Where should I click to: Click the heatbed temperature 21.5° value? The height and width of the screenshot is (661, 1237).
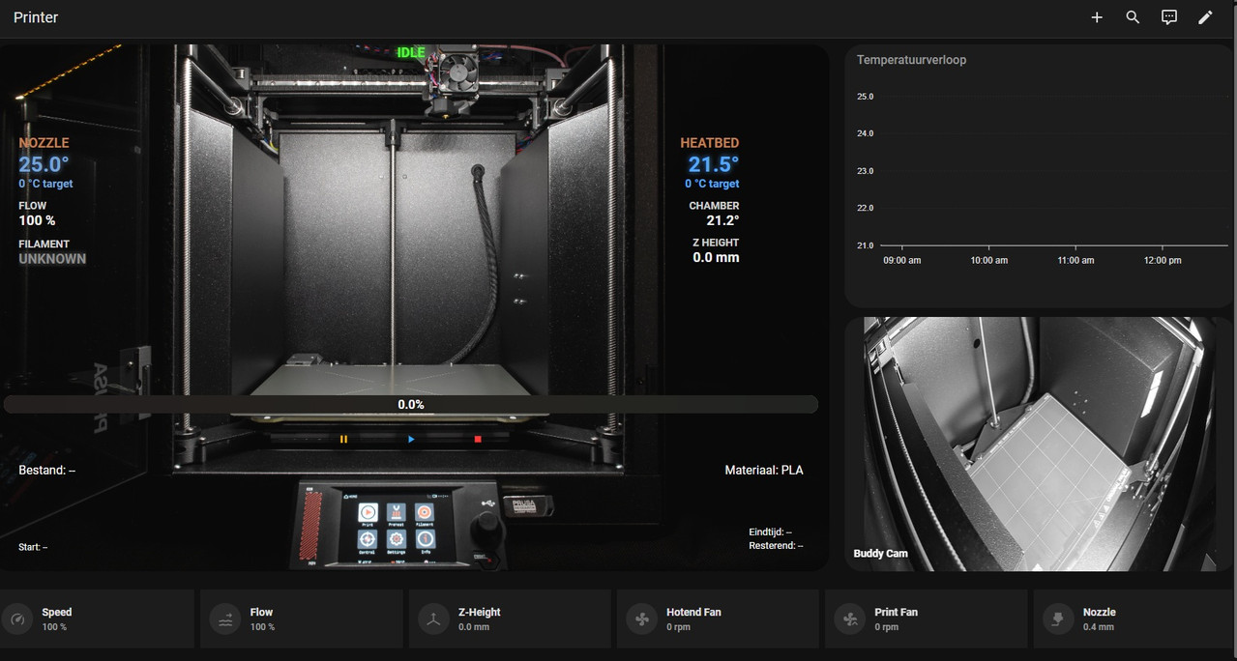click(714, 164)
